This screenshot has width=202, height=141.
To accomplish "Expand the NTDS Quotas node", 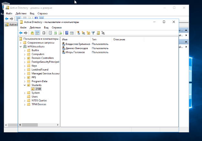I will [25, 101].
